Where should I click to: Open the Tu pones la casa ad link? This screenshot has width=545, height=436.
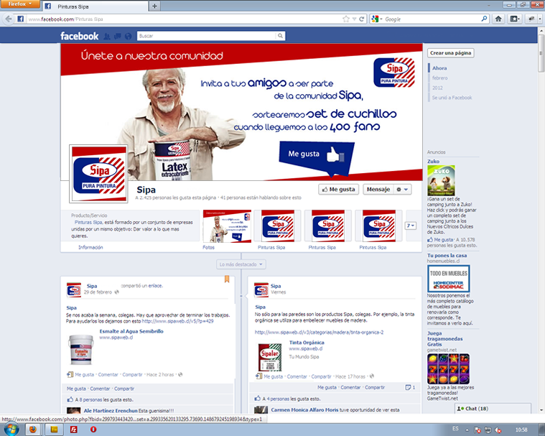tap(447, 255)
